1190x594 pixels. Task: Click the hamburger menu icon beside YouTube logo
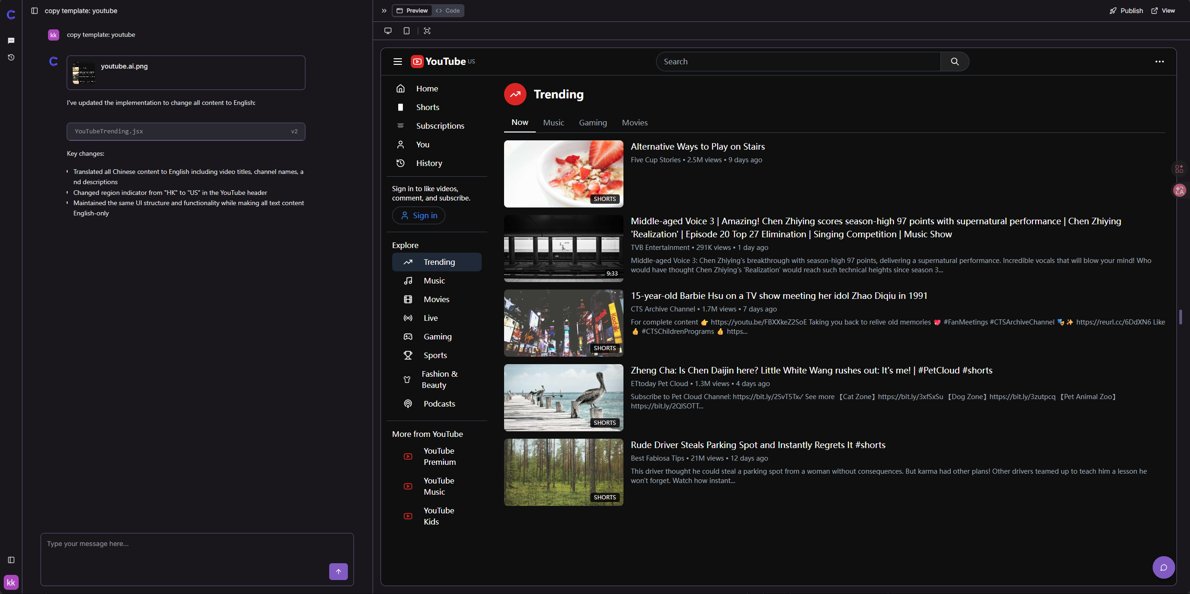(x=397, y=62)
